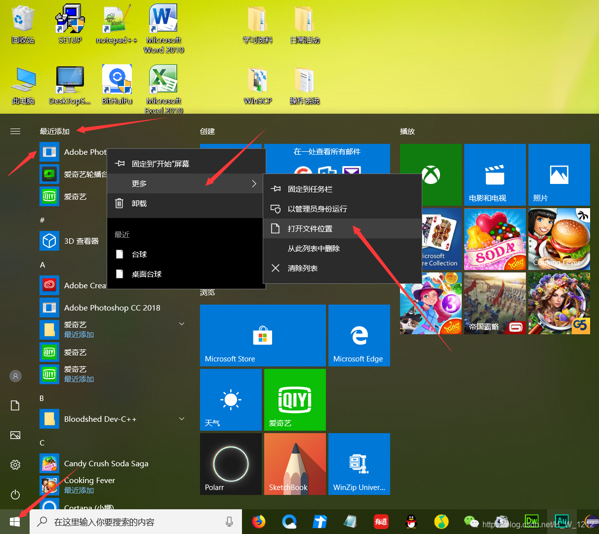The width and height of the screenshot is (599, 534).
Task: Choose 固定到任务栏 in the submenu
Action: pyautogui.click(x=342, y=189)
